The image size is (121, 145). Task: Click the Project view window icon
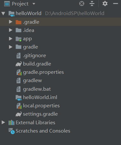point(7,4)
